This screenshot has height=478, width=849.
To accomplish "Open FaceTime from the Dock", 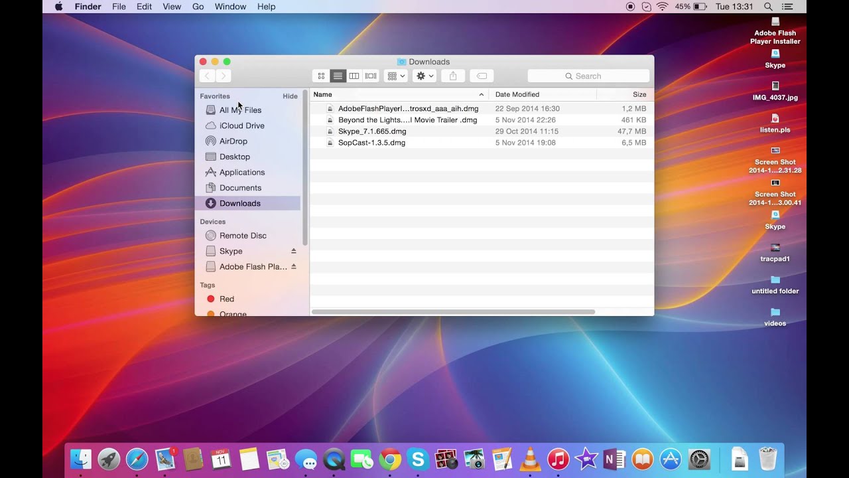I will (362, 459).
